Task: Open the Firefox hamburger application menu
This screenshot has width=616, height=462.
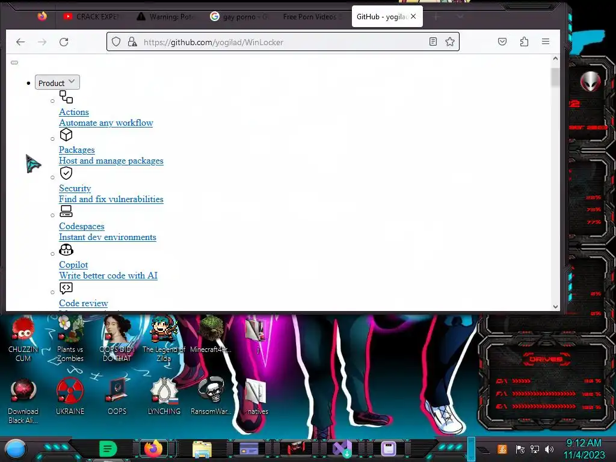Action: [545, 42]
